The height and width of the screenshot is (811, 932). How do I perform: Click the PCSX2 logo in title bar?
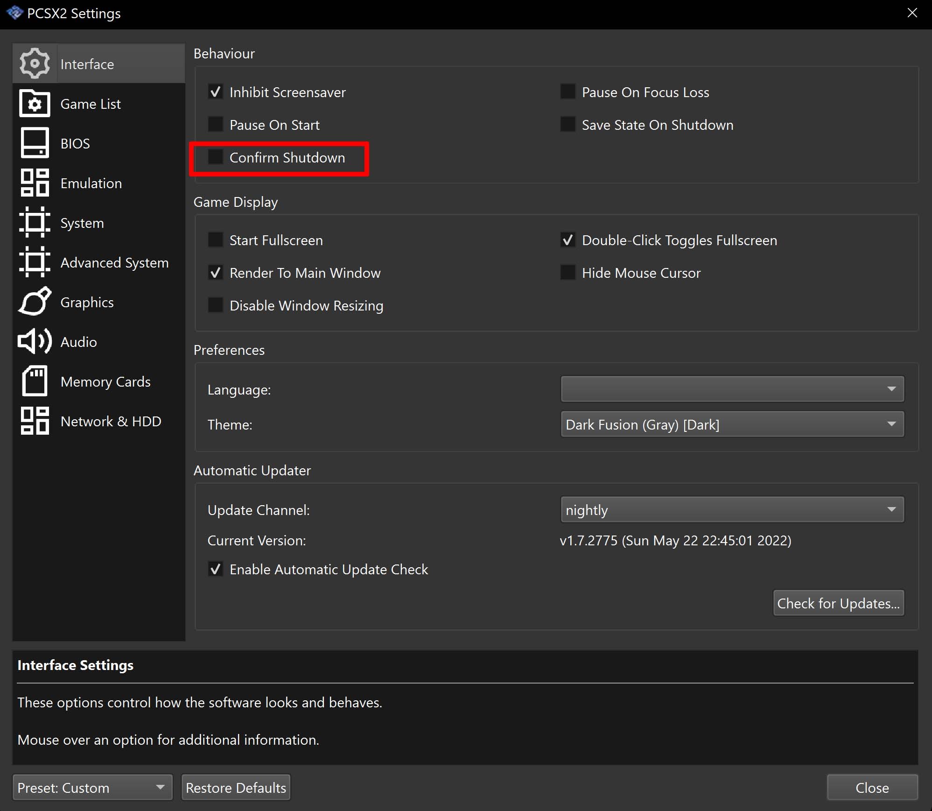tap(14, 13)
